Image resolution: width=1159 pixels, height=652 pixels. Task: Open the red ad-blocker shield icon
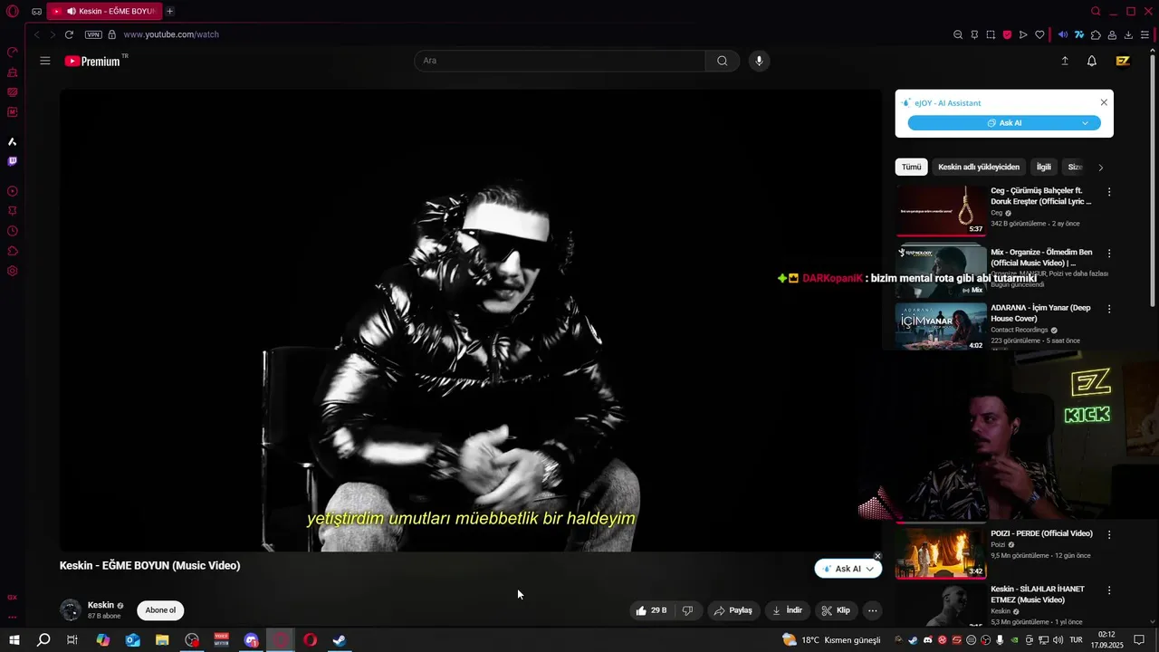tap(1007, 34)
